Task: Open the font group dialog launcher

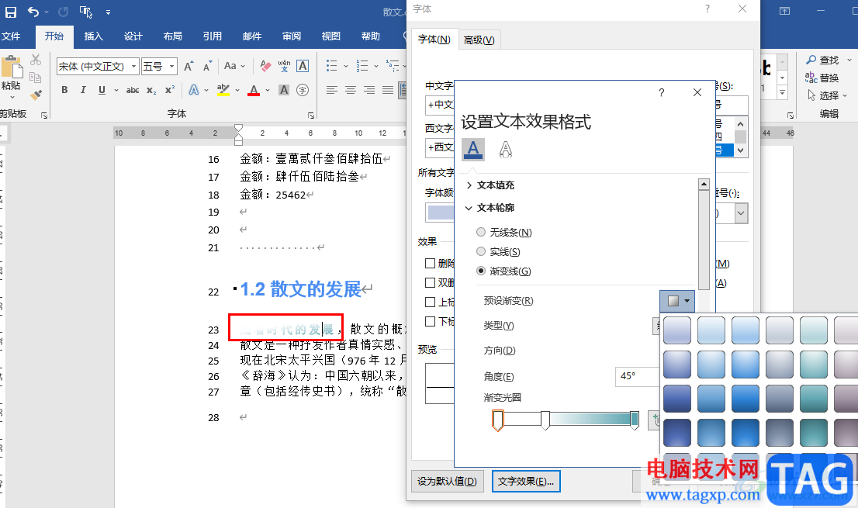Action: pyautogui.click(x=311, y=116)
